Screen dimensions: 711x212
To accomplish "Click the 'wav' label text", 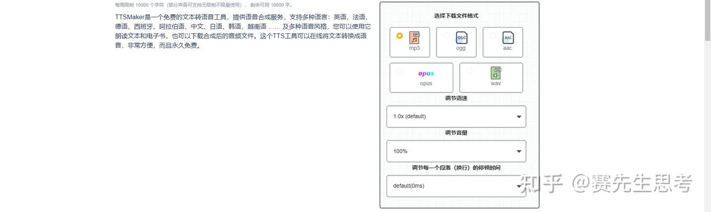I will tap(496, 84).
